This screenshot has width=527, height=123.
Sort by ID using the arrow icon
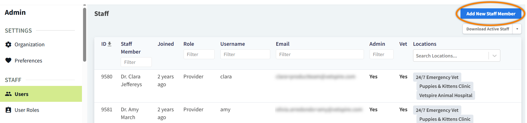click(109, 44)
